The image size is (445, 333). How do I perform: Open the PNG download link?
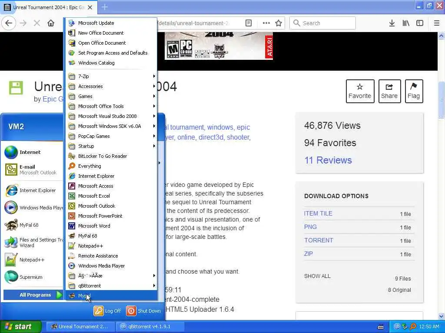point(310,227)
